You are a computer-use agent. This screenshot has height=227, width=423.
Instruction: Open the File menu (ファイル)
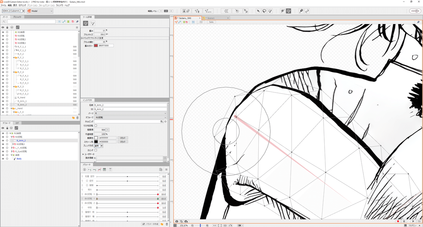click(4, 5)
